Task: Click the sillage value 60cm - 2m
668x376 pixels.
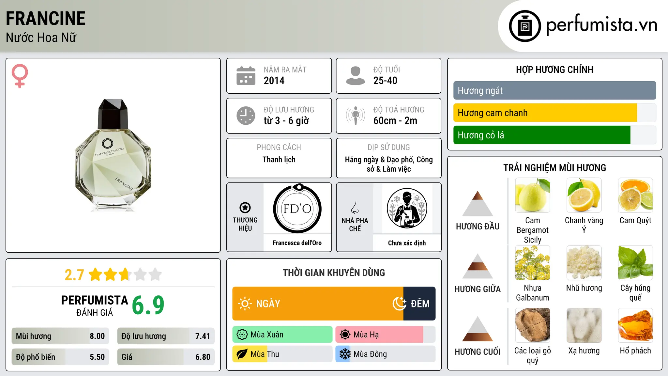Action: pyautogui.click(x=395, y=121)
